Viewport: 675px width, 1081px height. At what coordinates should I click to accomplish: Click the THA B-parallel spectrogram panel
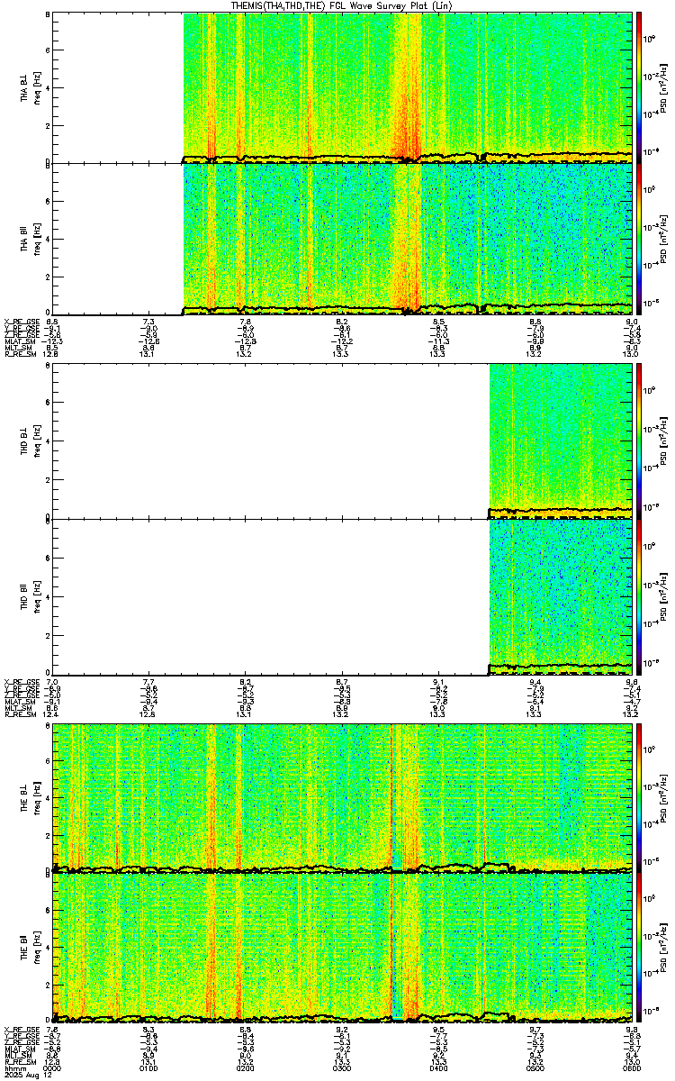point(342,239)
